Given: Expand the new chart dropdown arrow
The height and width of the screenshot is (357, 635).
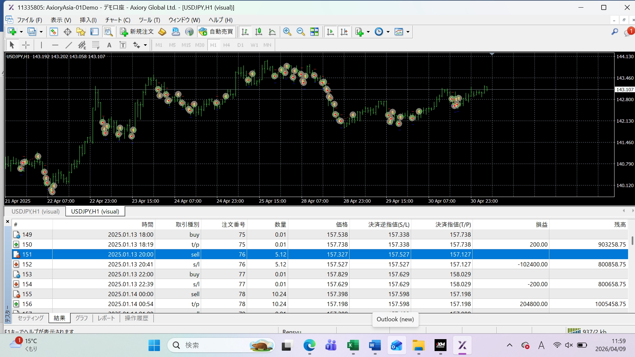Looking at the screenshot, I should click(21, 32).
